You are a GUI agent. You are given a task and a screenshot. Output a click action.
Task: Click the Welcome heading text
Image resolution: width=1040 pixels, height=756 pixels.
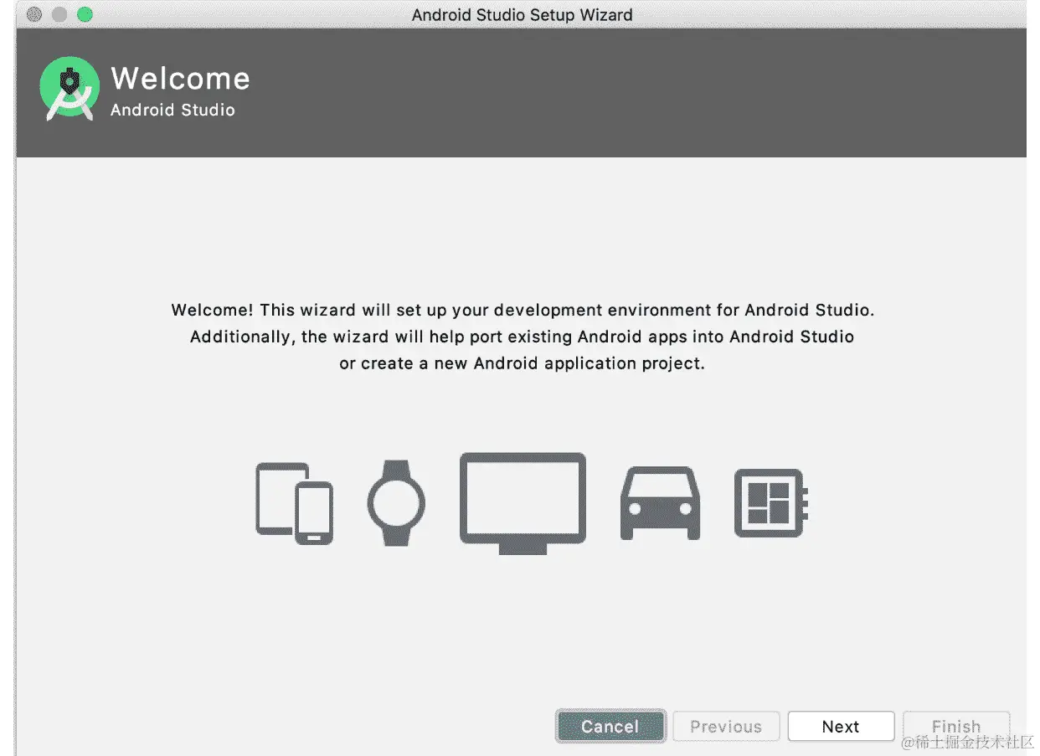pyautogui.click(x=180, y=78)
